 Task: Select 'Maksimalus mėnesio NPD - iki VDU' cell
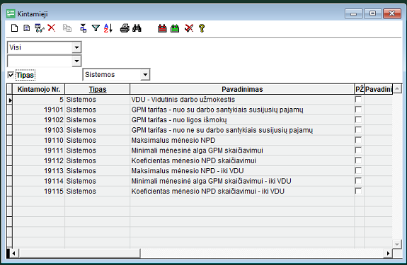[242, 171]
